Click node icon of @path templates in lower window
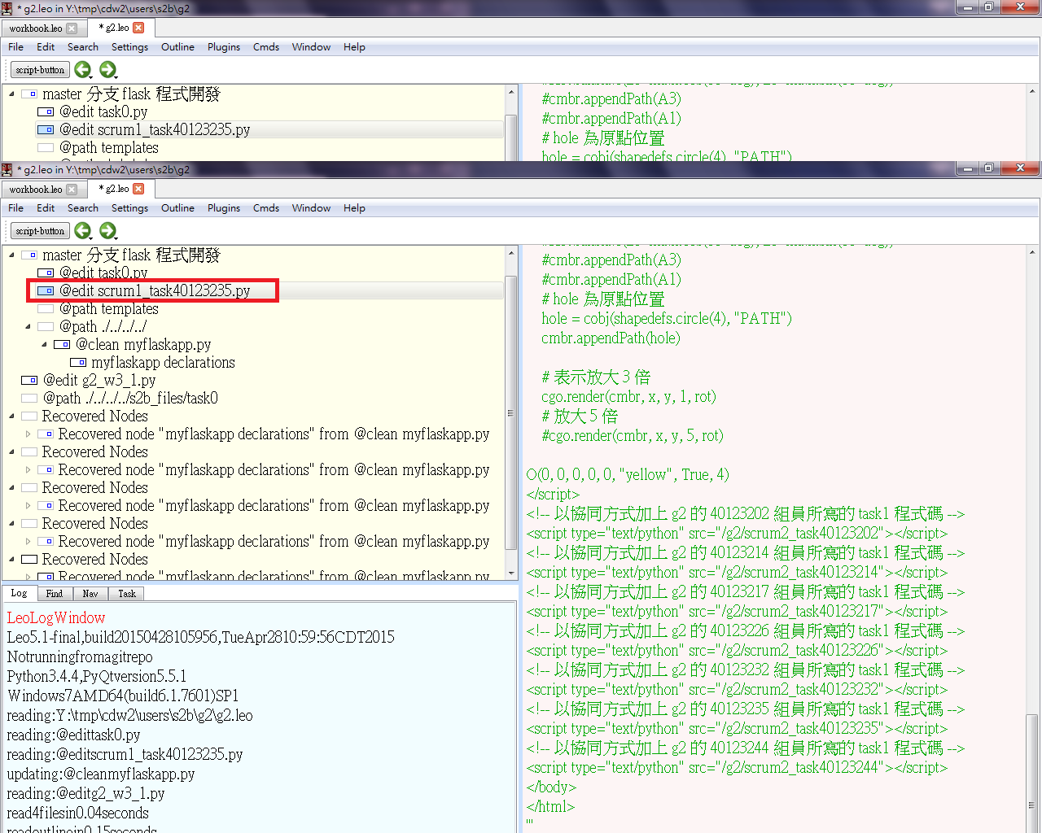The width and height of the screenshot is (1042, 833). (46, 309)
